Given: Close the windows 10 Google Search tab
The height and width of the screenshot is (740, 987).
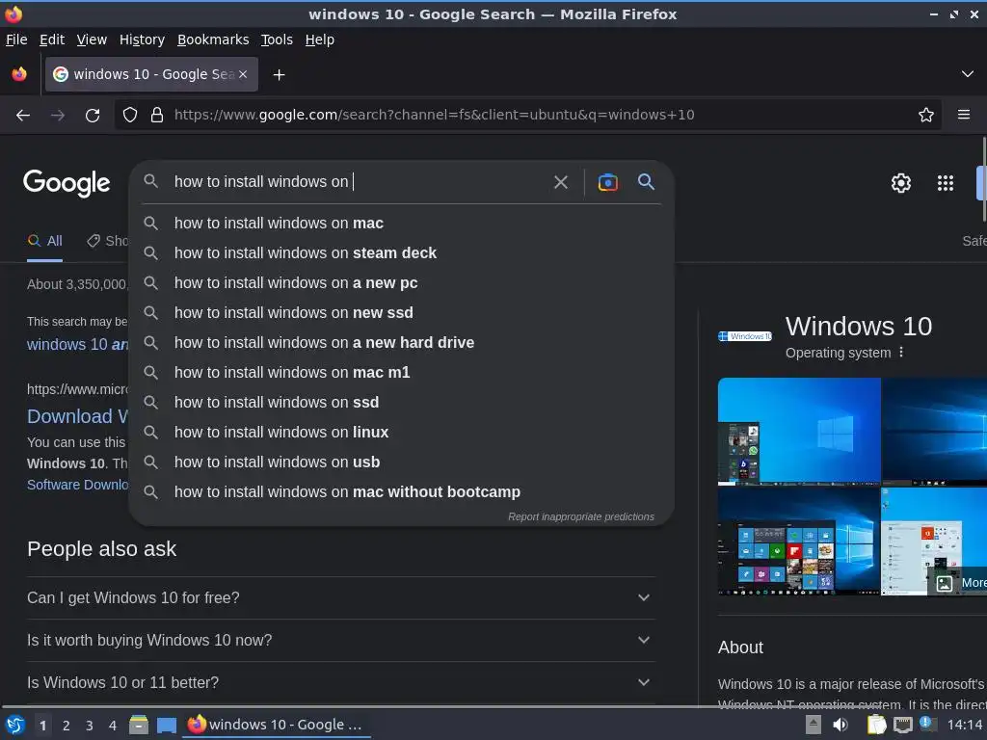Looking at the screenshot, I should point(243,74).
